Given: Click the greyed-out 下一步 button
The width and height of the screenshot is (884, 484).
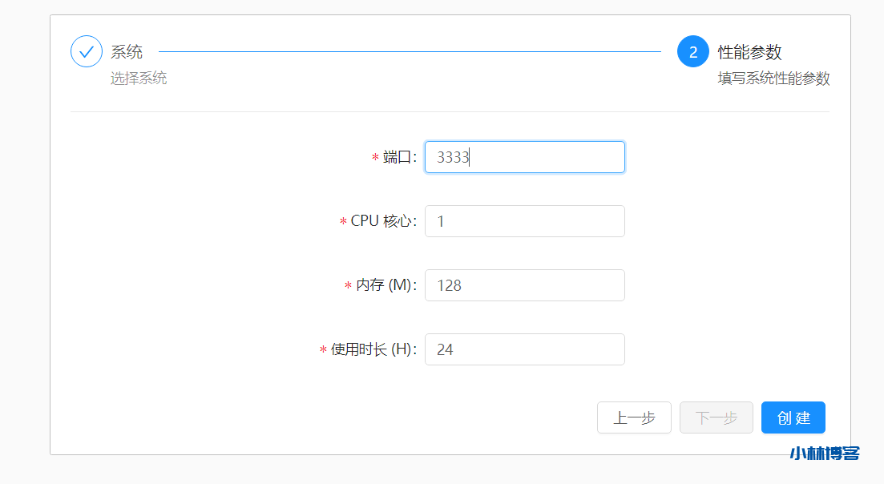Looking at the screenshot, I should pos(716,417).
